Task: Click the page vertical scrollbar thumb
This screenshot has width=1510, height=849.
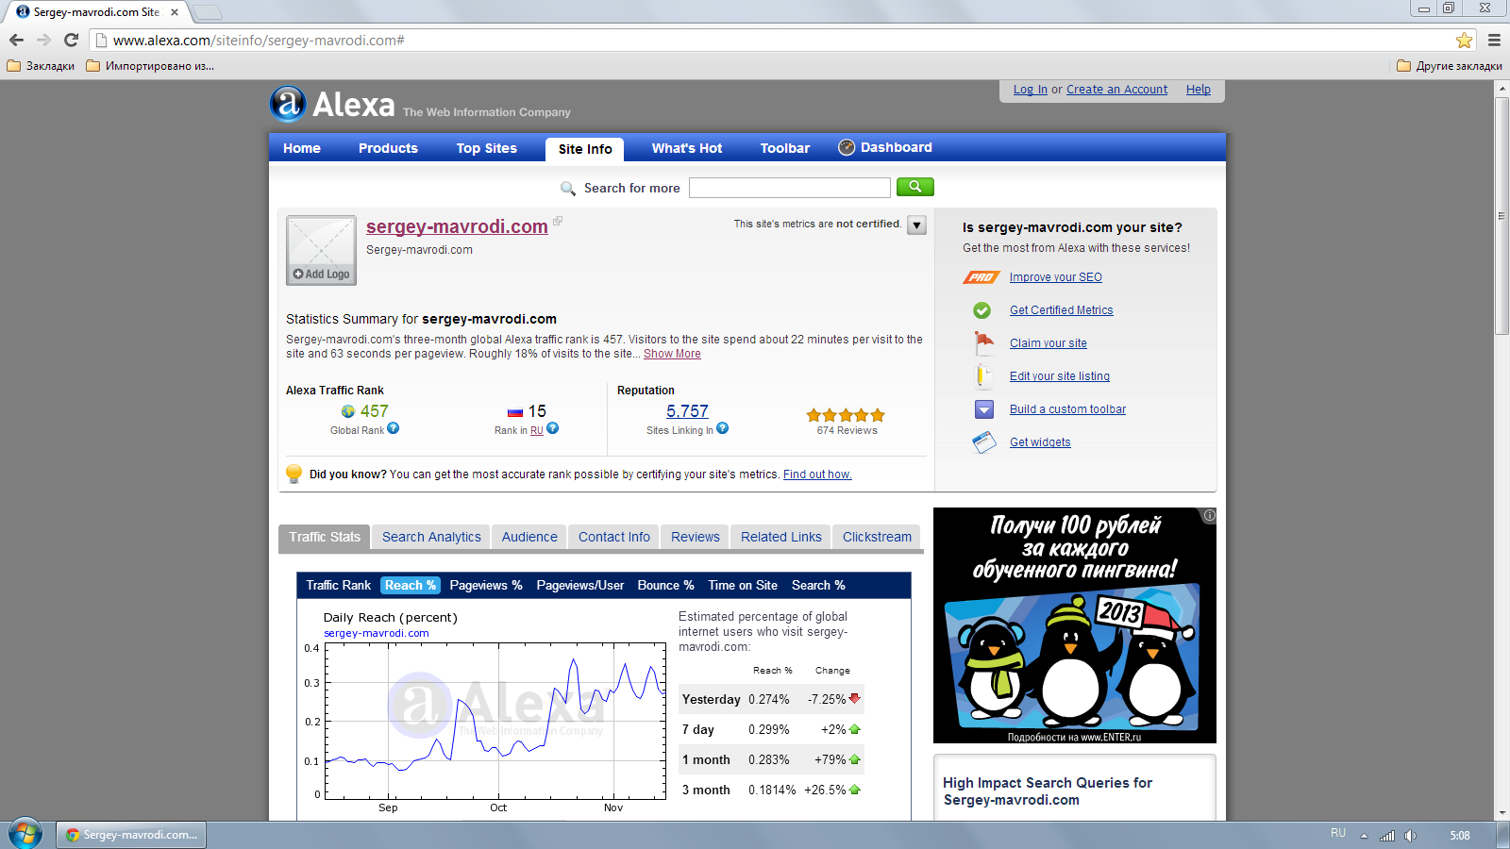Action: 1502,215
